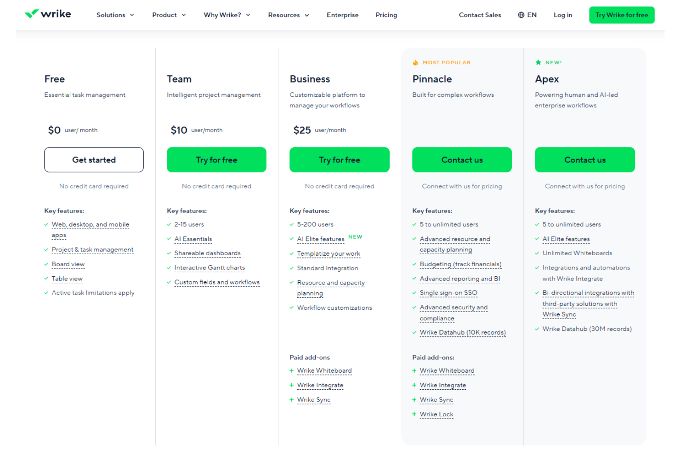Expand the Solutions menu
Viewport: 680px width, 453px height.
pyautogui.click(x=115, y=15)
